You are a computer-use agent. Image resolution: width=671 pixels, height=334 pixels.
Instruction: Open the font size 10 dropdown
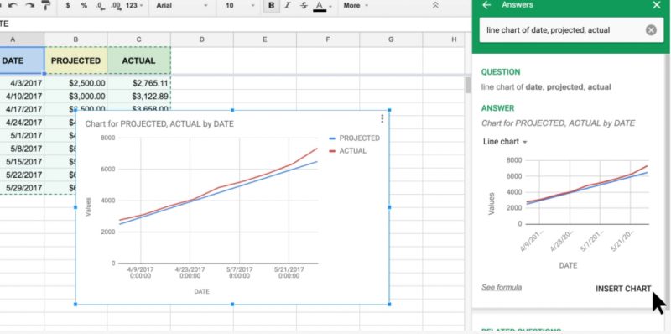[x=239, y=6]
